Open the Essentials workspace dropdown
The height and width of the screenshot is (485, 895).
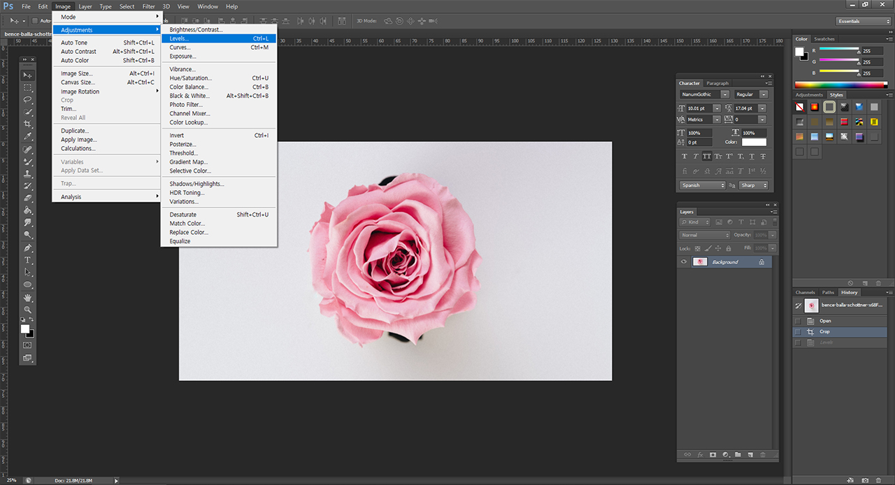[863, 21]
